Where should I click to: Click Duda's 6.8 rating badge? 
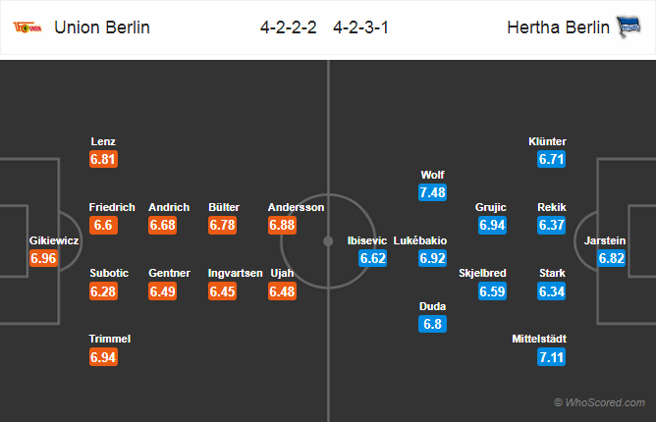(432, 324)
